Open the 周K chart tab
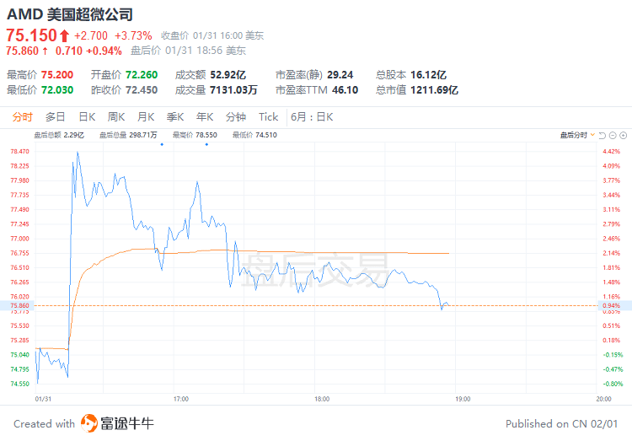The height and width of the screenshot is (441, 632). click(116, 117)
